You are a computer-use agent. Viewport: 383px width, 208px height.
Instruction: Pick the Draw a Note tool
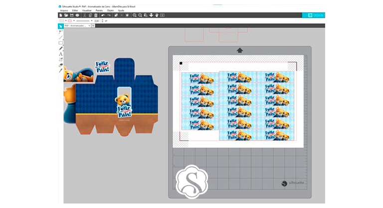[60, 60]
